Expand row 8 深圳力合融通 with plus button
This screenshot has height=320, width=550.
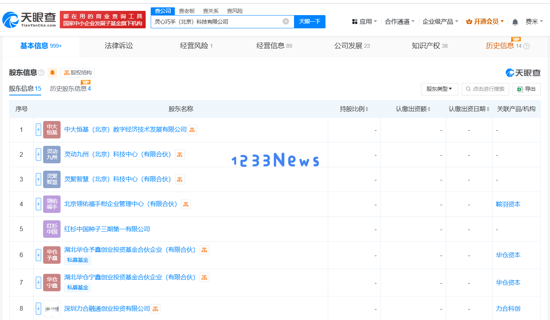38,309
